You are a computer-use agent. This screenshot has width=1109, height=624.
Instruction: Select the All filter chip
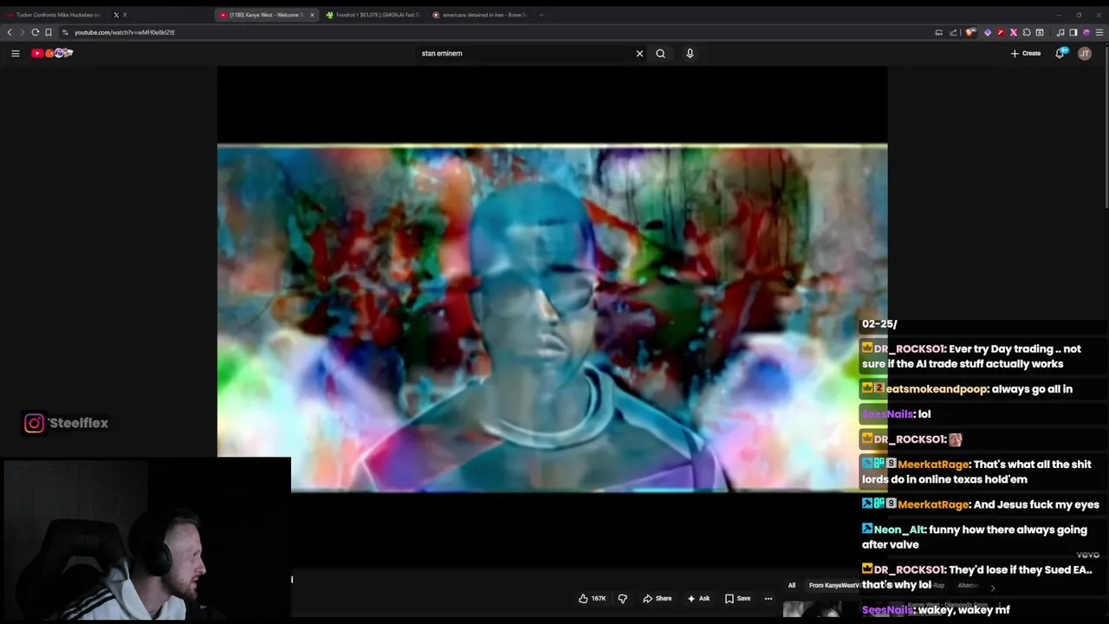pyautogui.click(x=791, y=585)
